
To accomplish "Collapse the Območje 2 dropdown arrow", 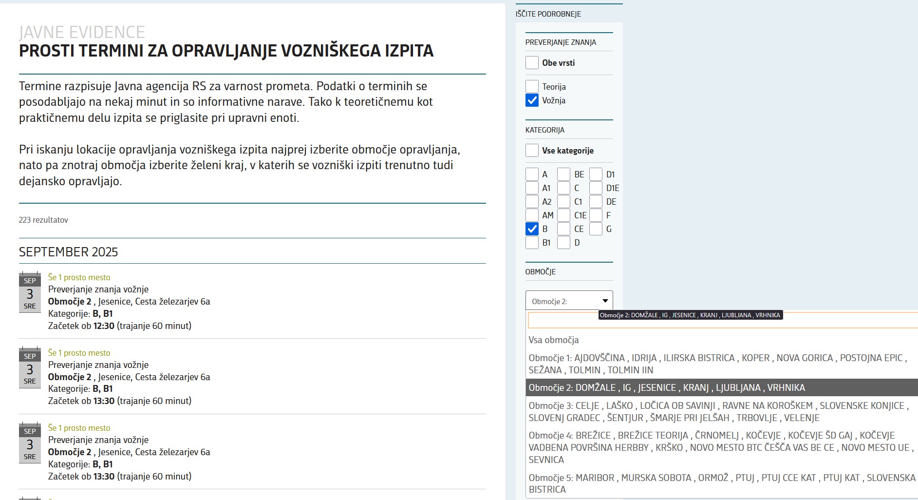I will pos(605,301).
